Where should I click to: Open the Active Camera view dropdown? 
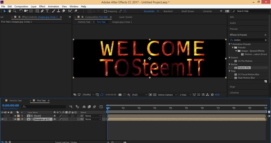tap(168, 95)
